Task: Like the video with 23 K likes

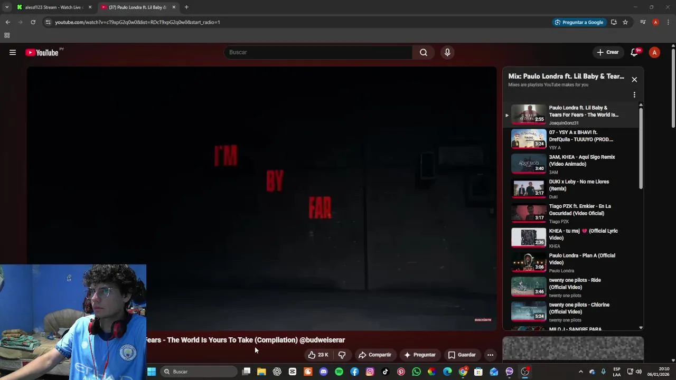Action: click(318, 355)
